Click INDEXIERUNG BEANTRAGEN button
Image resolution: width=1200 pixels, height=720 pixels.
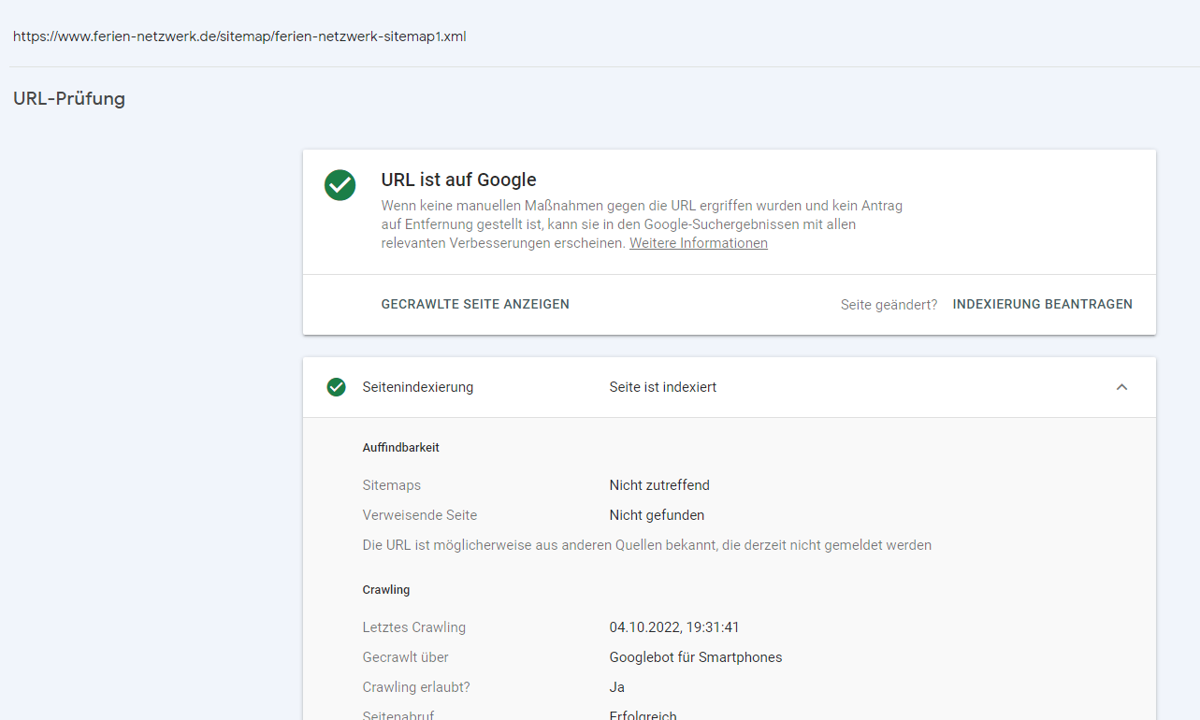(x=1043, y=304)
